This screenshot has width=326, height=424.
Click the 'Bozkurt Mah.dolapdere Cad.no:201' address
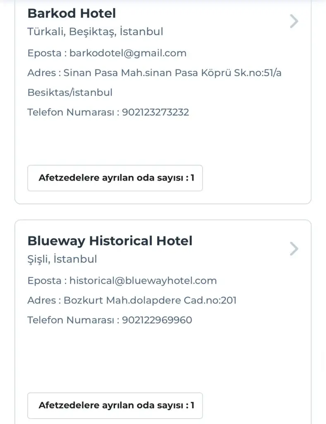[x=150, y=300]
